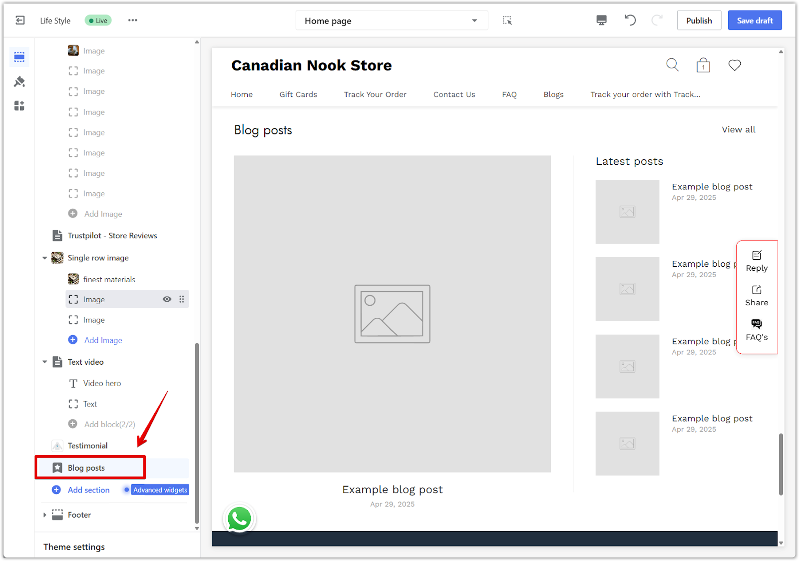799x561 pixels.
Task: Open the Apps embed sidebar icon
Action: (x=19, y=106)
